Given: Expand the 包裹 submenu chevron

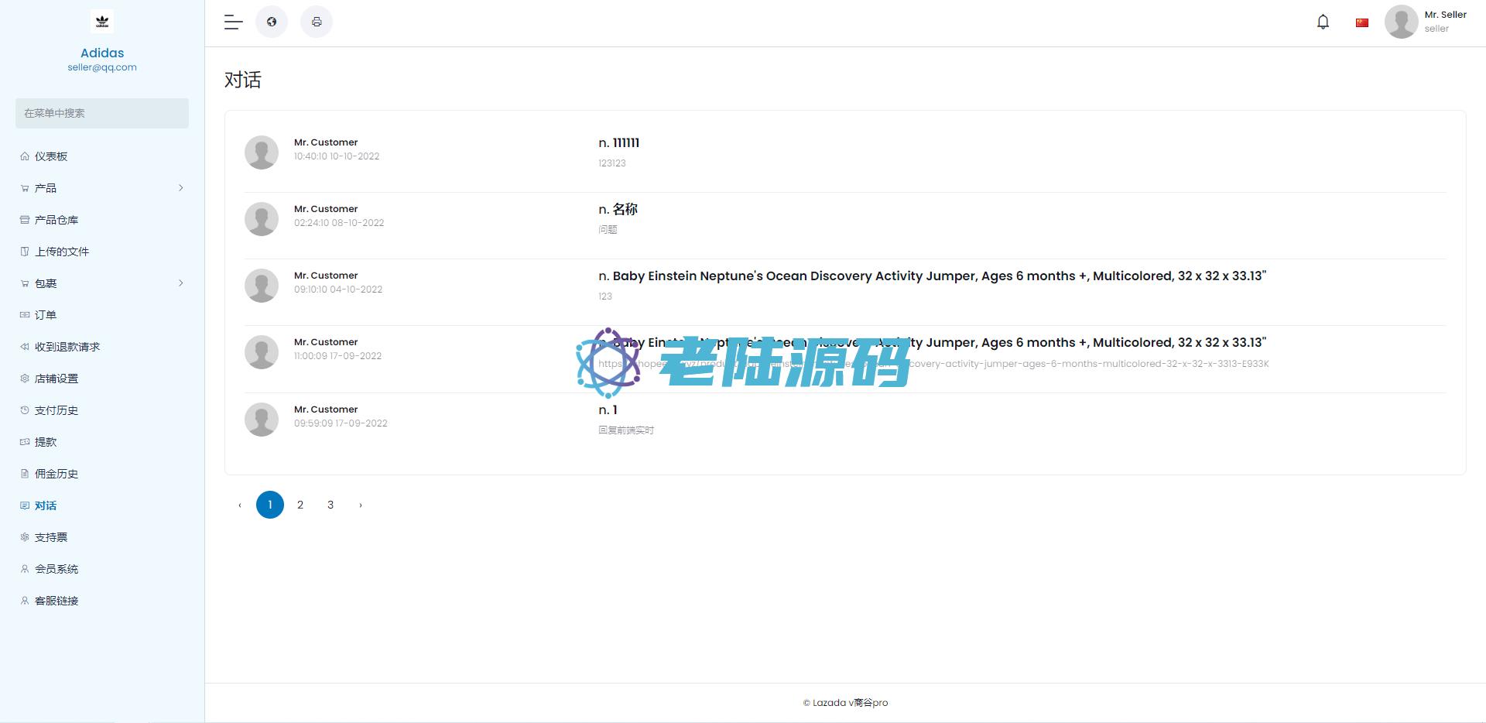Looking at the screenshot, I should [181, 283].
